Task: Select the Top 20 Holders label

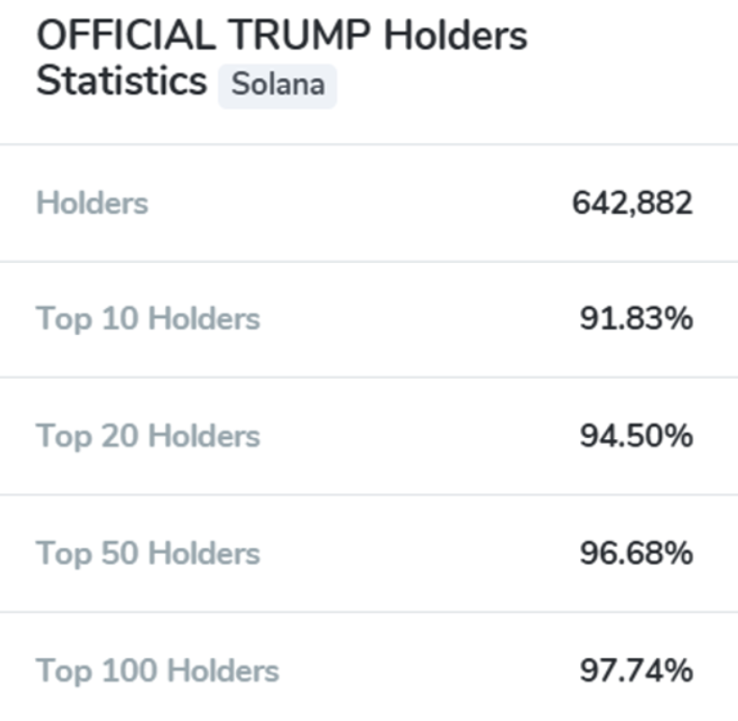Action: [148, 436]
